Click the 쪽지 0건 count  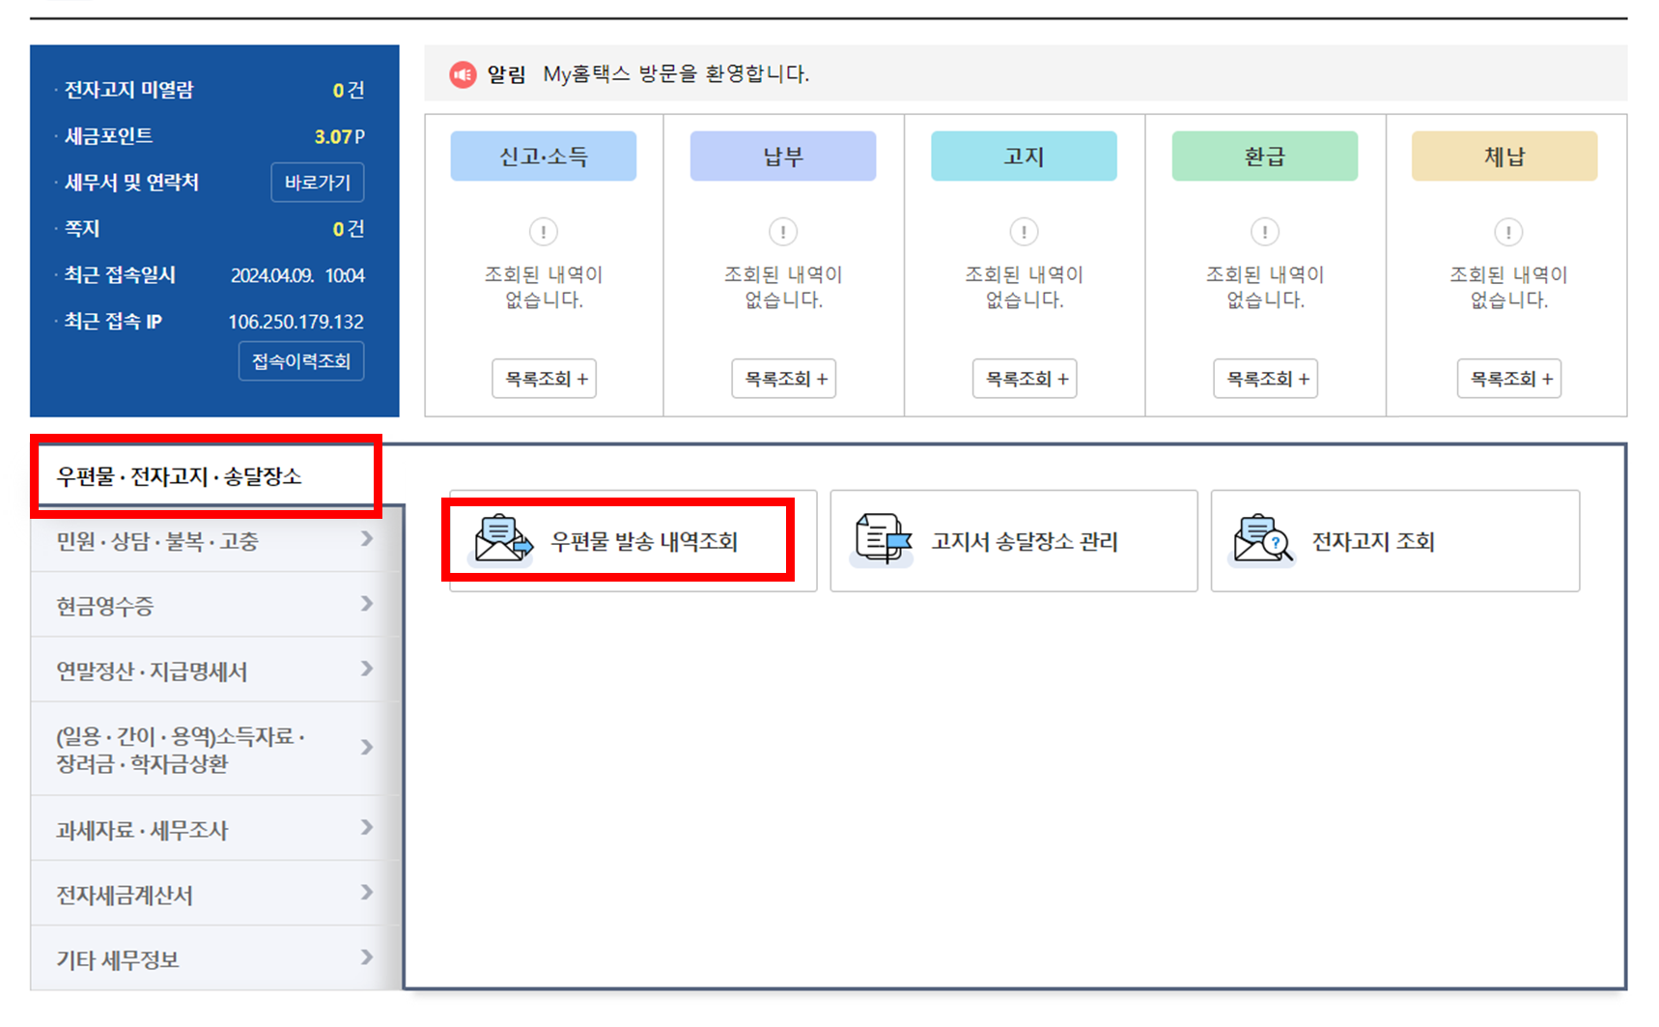[x=349, y=229]
